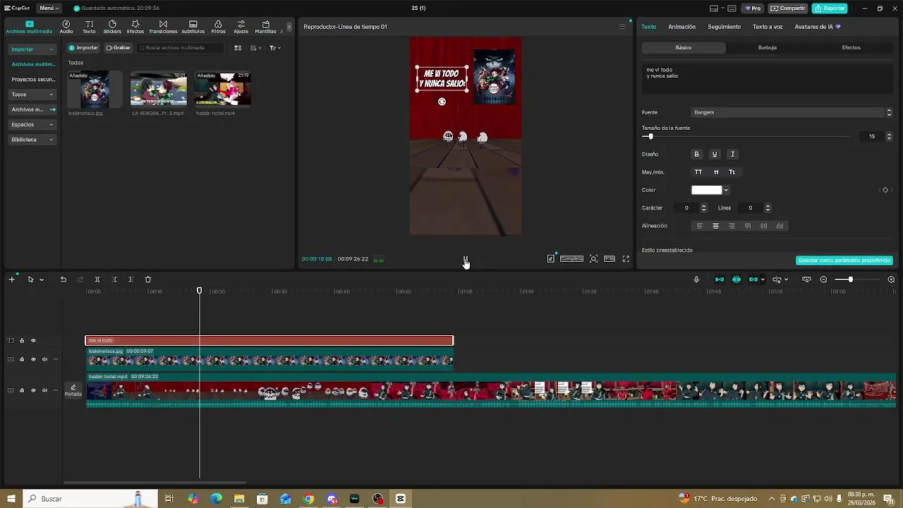This screenshot has width=903, height=508.
Task: Open the Ajuste panel
Action: tap(241, 27)
